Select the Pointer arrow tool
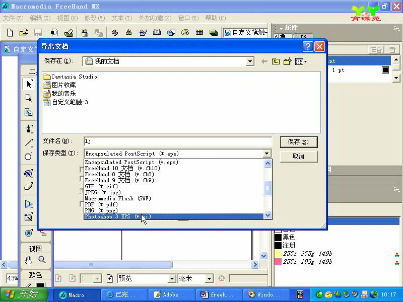 click(29, 84)
